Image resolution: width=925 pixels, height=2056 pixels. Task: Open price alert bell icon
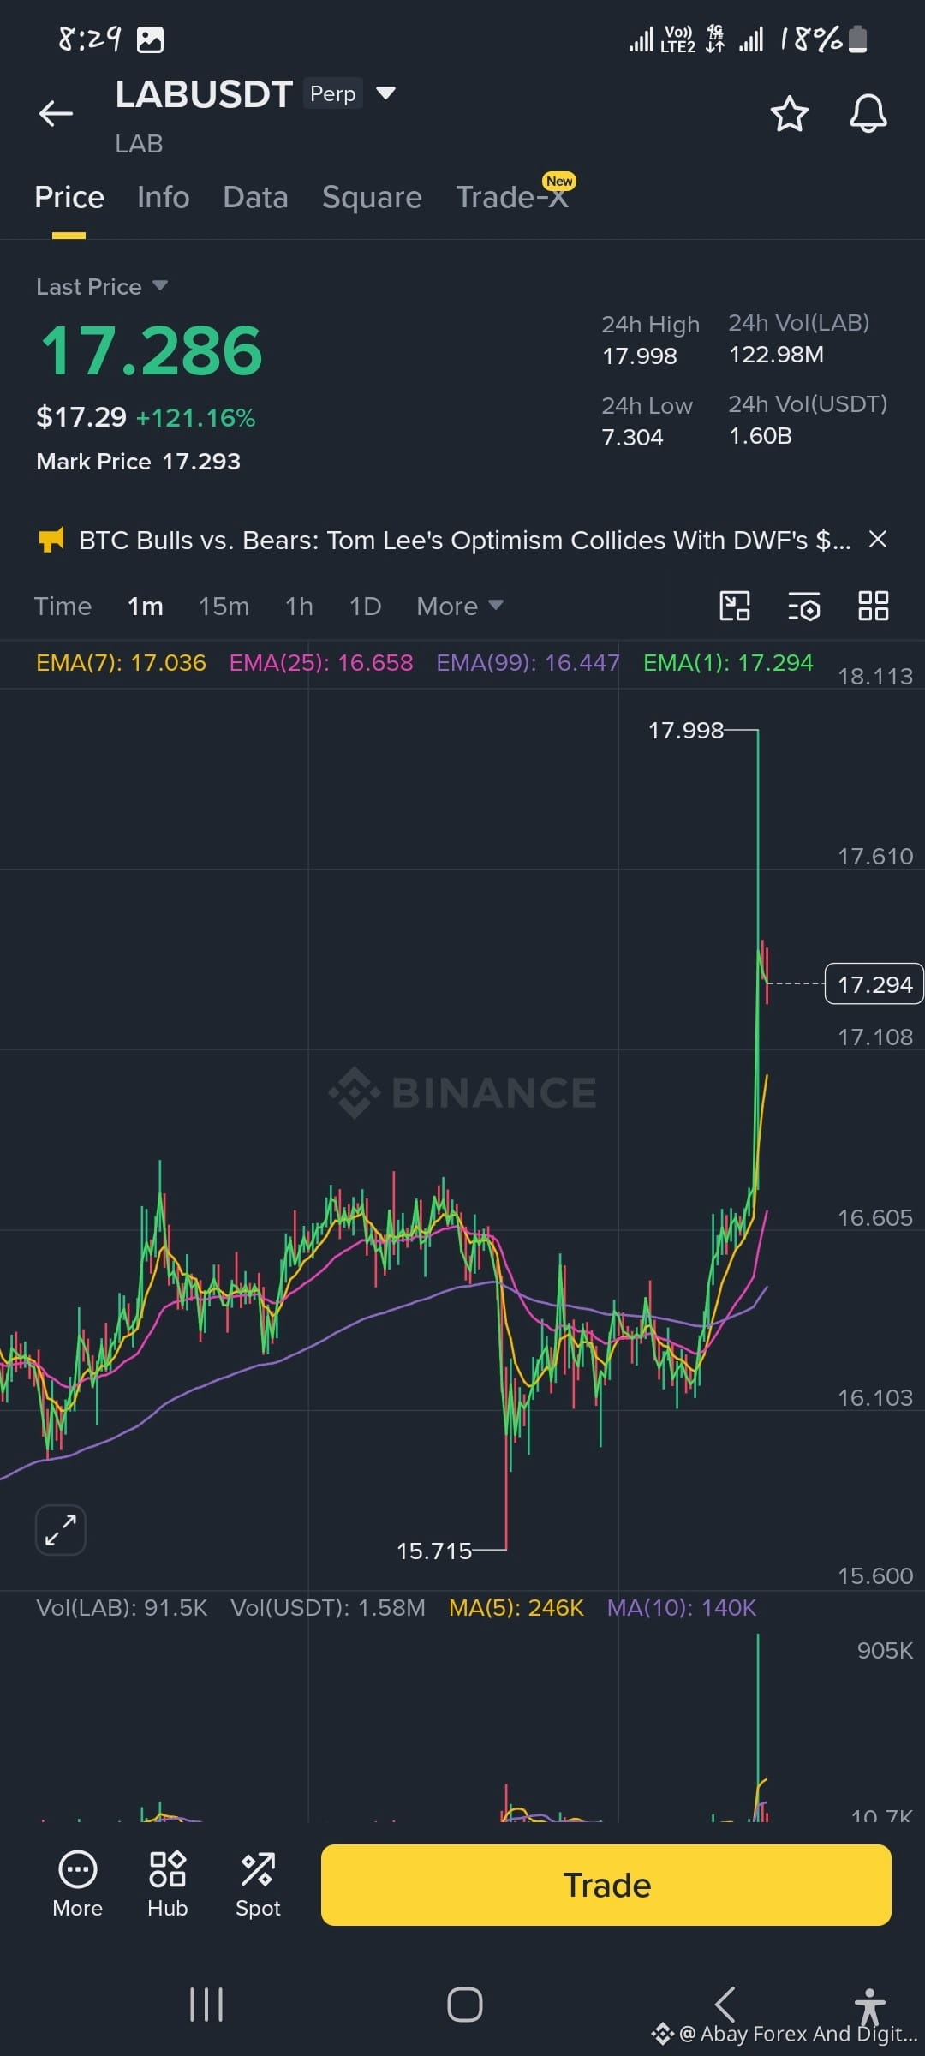(x=868, y=113)
